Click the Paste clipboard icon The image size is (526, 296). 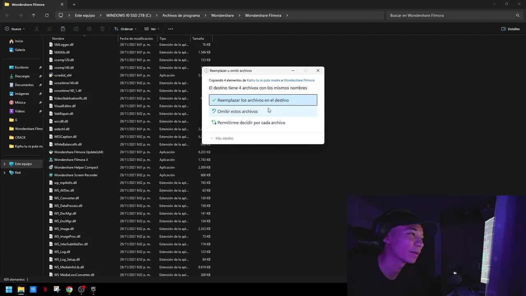tap(63, 29)
